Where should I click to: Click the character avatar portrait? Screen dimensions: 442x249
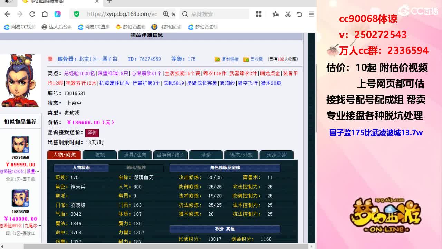coord(20,80)
